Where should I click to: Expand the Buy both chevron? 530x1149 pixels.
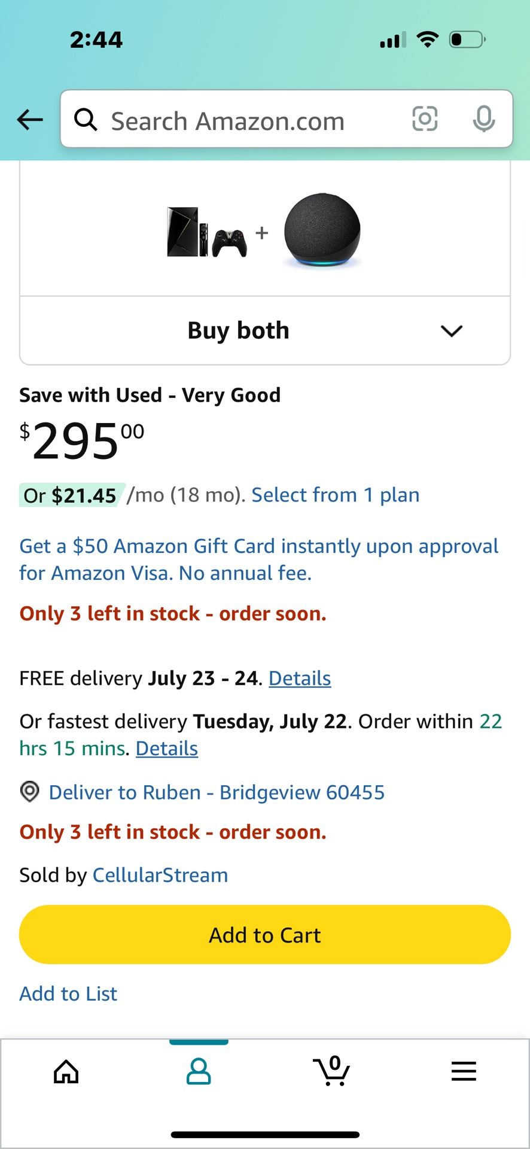[452, 330]
